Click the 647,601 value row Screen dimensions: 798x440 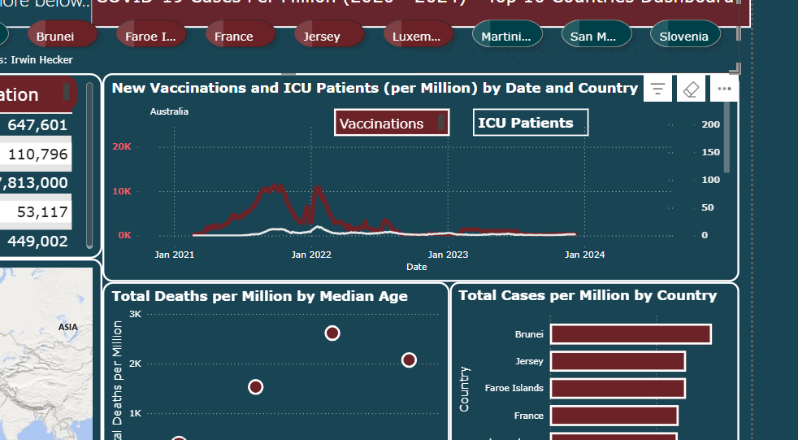[37, 124]
